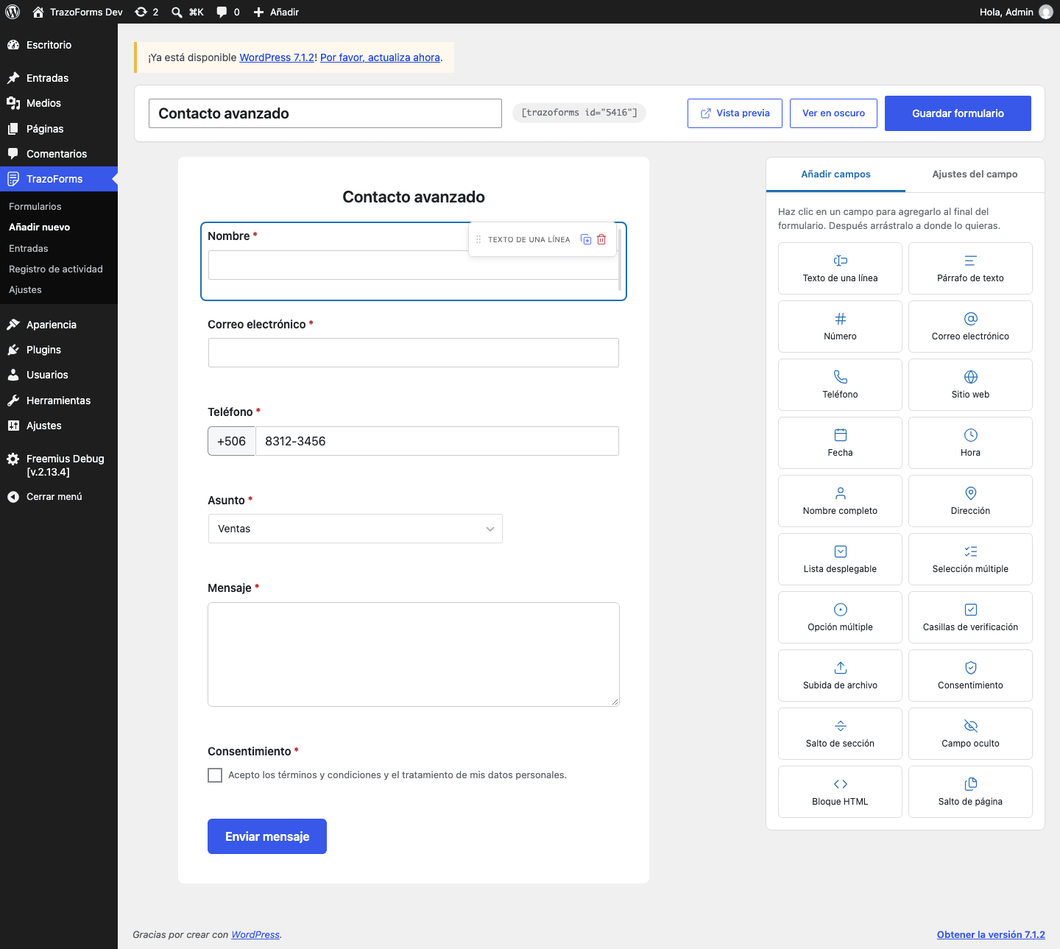Open the +506 country code selector
The height and width of the screenshot is (949, 1060).
pos(231,441)
